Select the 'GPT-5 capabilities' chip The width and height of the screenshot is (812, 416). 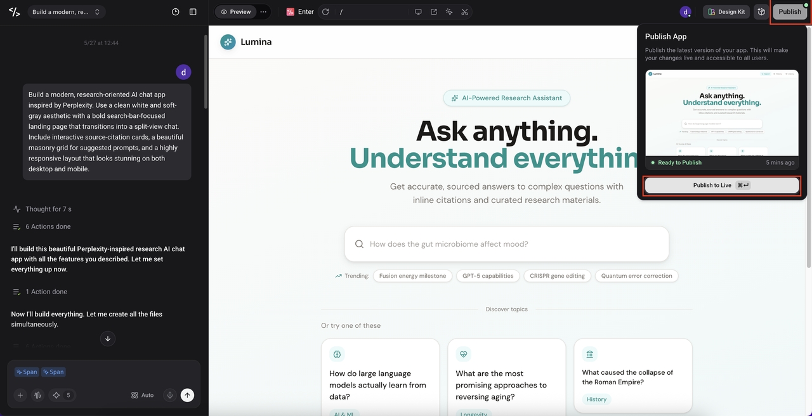point(488,276)
